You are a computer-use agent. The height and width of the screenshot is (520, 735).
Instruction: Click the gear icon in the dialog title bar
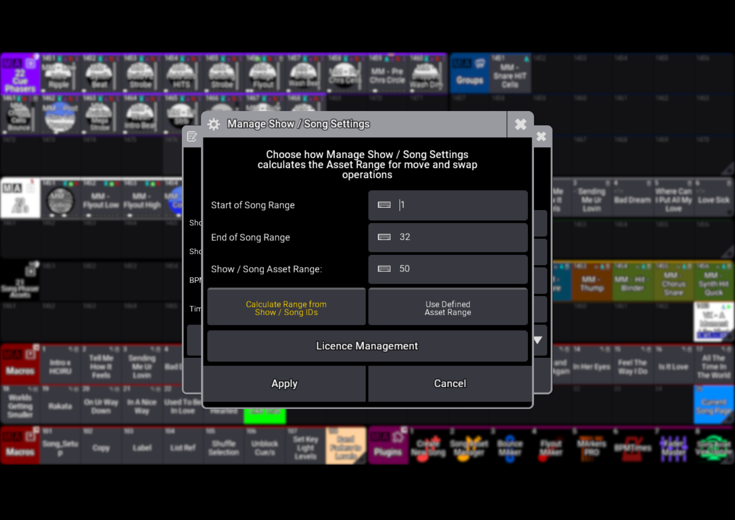point(214,124)
